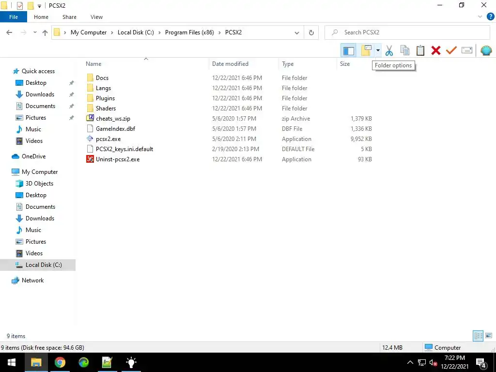Show hidden system tray icons
Viewport: 496px width, 372px height.
click(x=410, y=362)
